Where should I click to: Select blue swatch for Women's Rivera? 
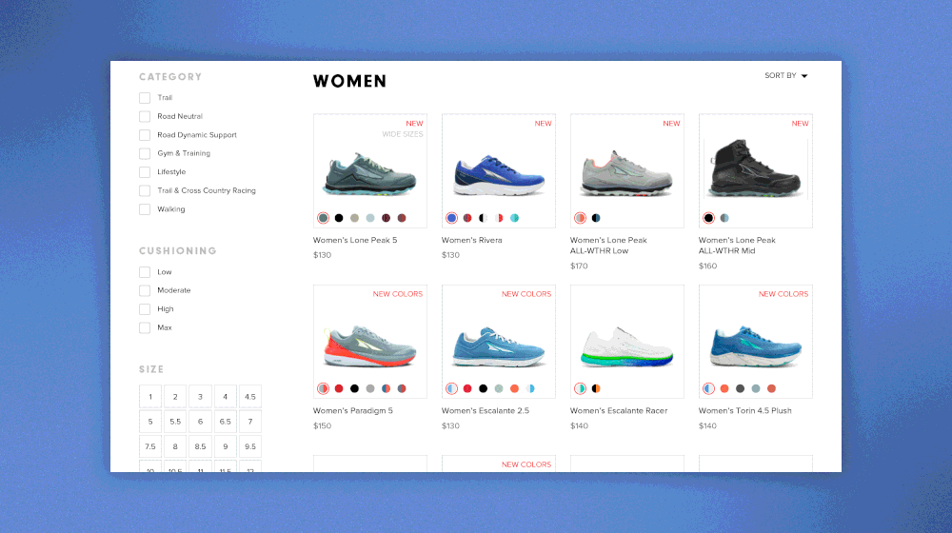point(451,218)
